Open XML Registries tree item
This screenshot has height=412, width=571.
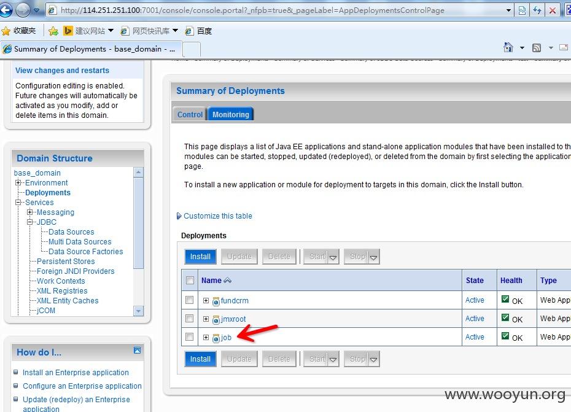point(62,290)
